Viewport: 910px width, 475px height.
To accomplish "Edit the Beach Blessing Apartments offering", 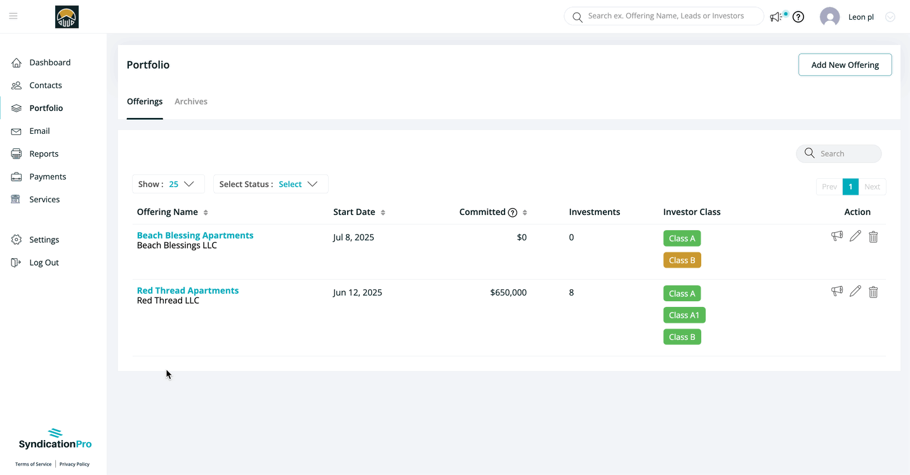I will 855,236.
